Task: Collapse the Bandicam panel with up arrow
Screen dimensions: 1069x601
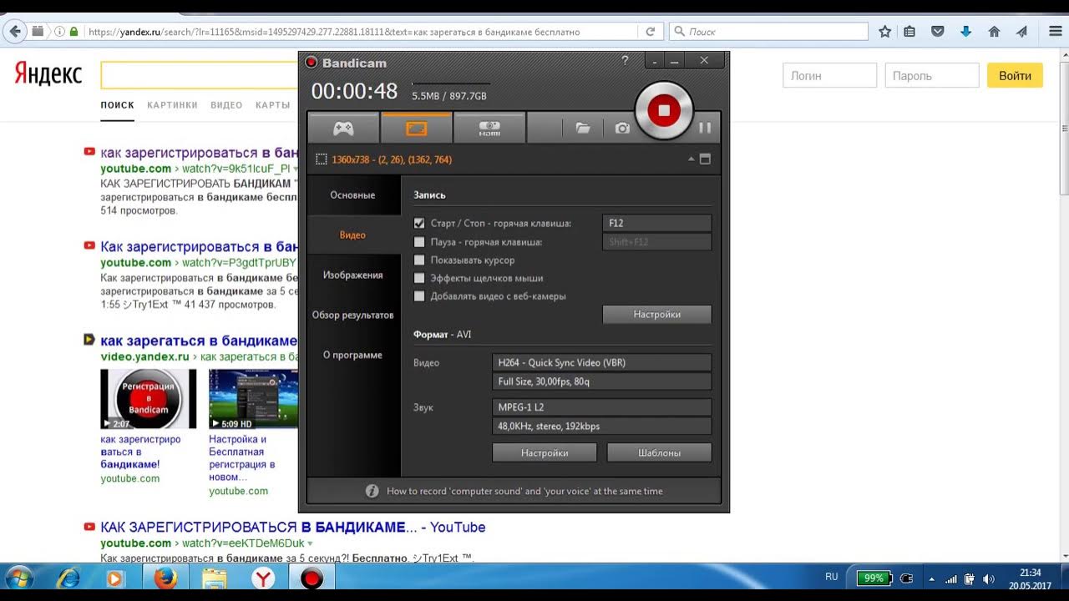Action: point(691,159)
